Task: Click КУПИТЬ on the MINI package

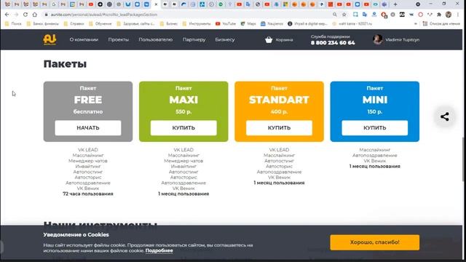Action: coord(375,128)
